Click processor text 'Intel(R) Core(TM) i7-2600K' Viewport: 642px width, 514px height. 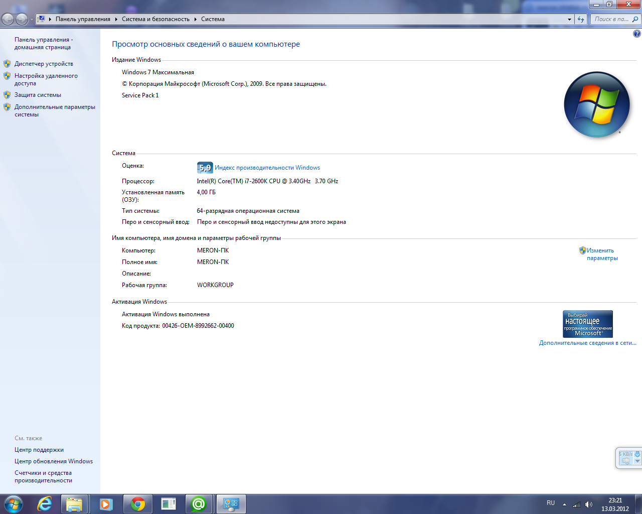coord(232,181)
